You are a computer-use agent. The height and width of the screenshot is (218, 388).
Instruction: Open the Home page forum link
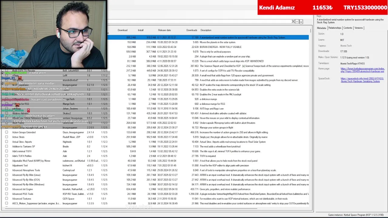[x=363, y=70]
